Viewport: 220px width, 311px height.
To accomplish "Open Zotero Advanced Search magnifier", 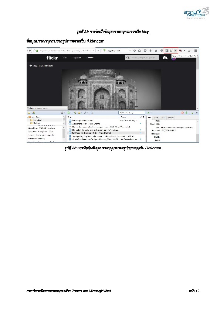I will pyautogui.click(x=92, y=113).
